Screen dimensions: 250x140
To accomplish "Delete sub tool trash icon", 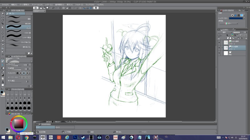I will (x=32, y=53).
